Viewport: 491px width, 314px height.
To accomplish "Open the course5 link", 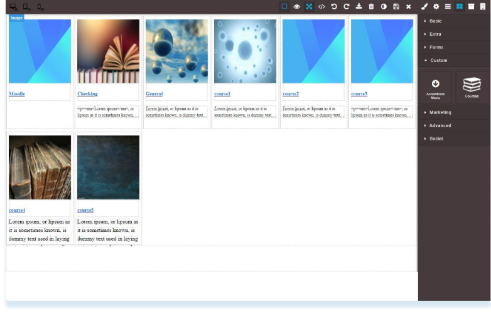I will point(85,210).
